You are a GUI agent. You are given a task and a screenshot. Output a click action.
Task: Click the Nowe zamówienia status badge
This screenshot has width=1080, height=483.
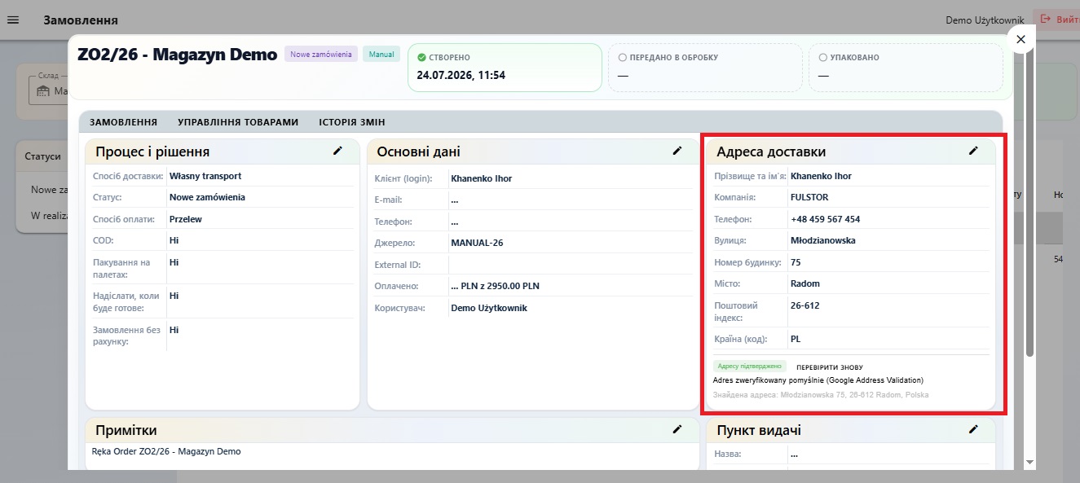coord(321,55)
